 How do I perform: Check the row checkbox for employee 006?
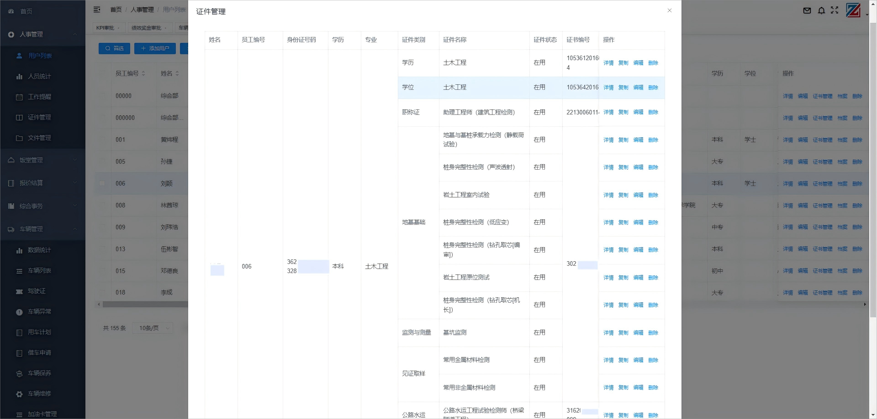[102, 183]
